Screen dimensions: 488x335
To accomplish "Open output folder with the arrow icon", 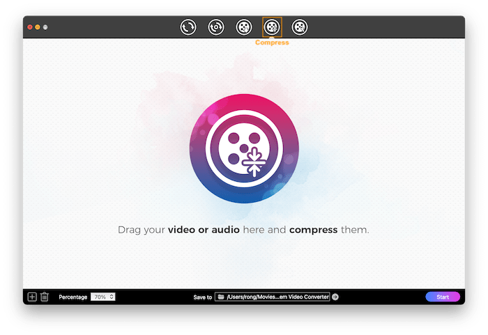I will coord(335,297).
